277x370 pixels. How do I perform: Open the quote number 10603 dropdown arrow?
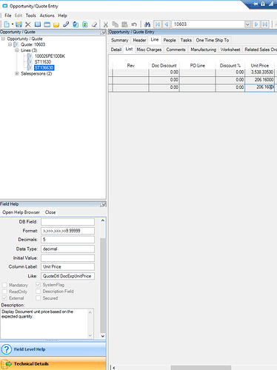247,24
